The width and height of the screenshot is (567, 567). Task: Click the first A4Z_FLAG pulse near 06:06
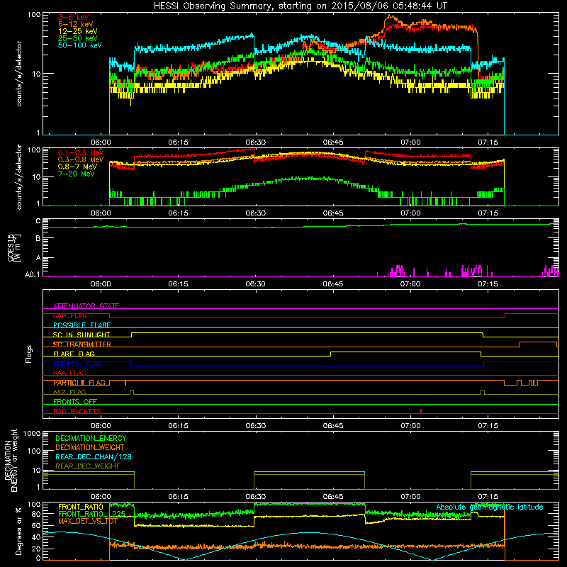point(132,393)
